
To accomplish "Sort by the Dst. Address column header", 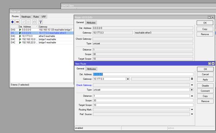I will click(28, 26).
